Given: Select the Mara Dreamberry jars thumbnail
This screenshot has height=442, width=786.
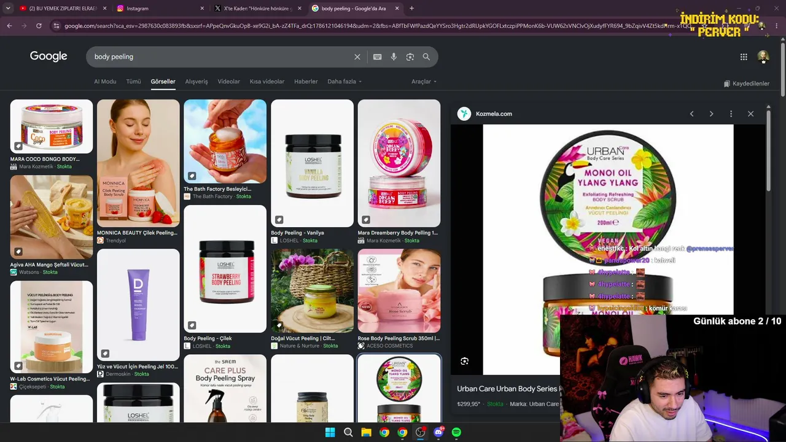Looking at the screenshot, I should click(x=399, y=163).
